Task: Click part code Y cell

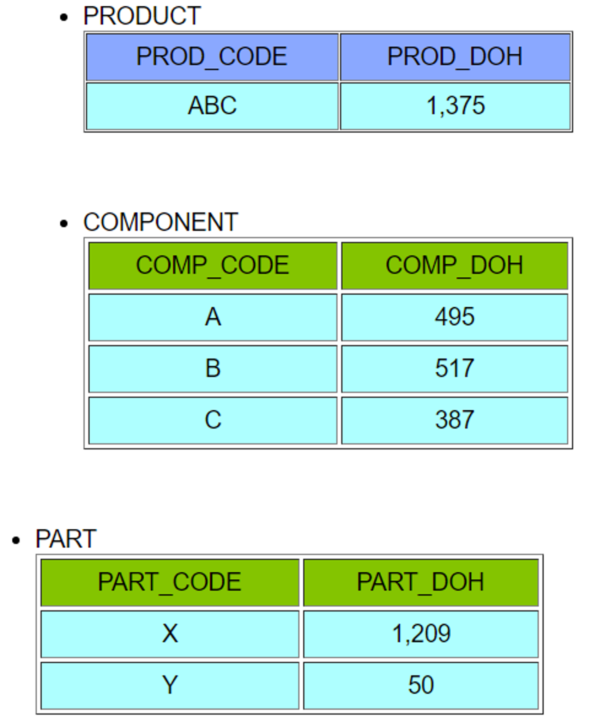Action: pyautogui.click(x=170, y=686)
